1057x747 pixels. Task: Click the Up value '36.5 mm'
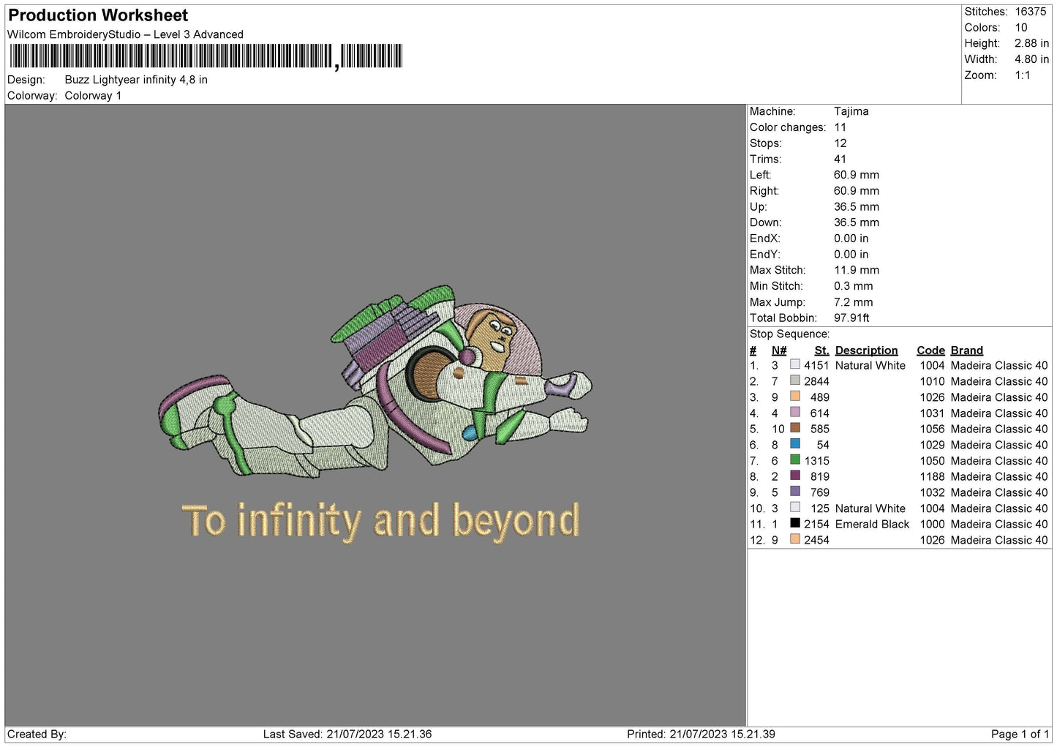(x=857, y=206)
